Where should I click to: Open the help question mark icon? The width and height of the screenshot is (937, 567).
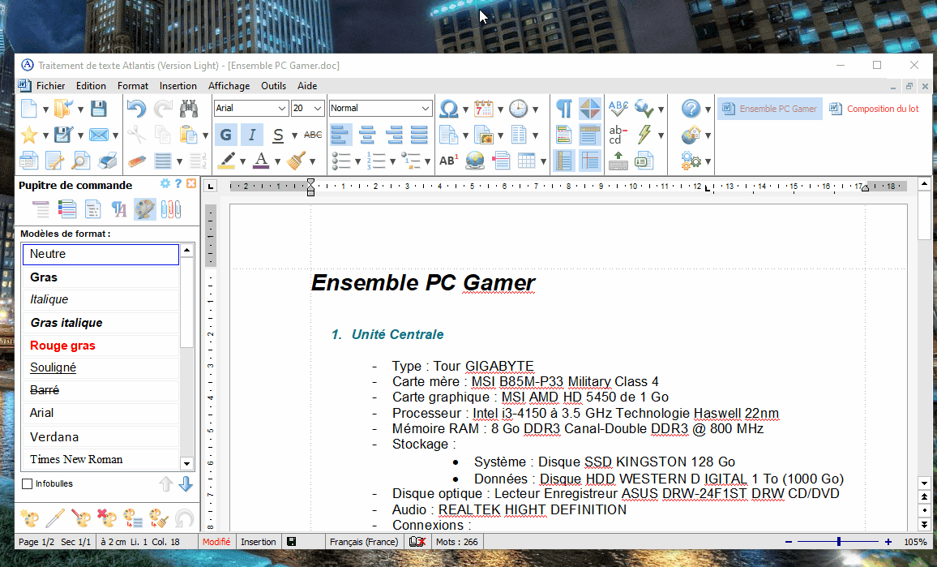(x=691, y=108)
